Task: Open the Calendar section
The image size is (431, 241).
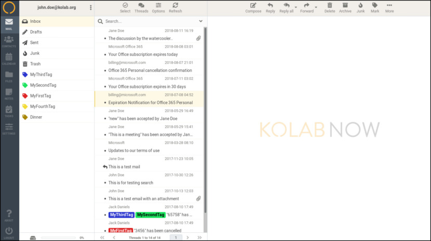Action: [x=9, y=59]
